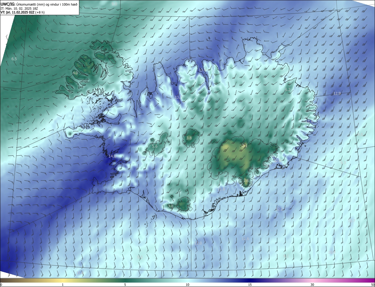Click the 4.0 value on the Westfjords
Screen dimensions: 375x287
point(75,73)
